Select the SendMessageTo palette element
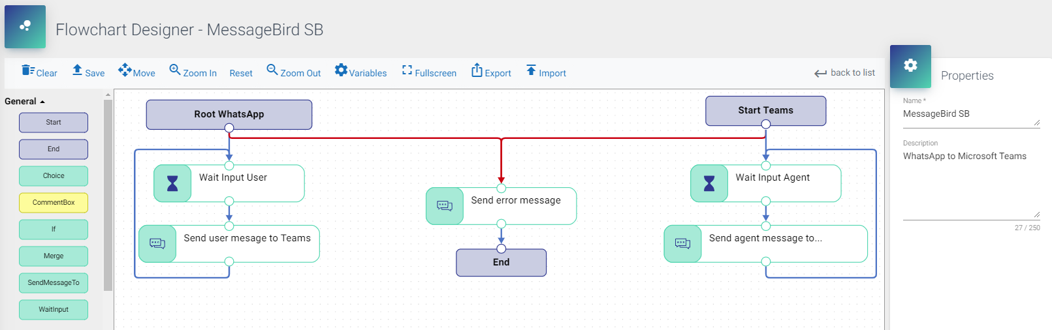 tap(54, 283)
